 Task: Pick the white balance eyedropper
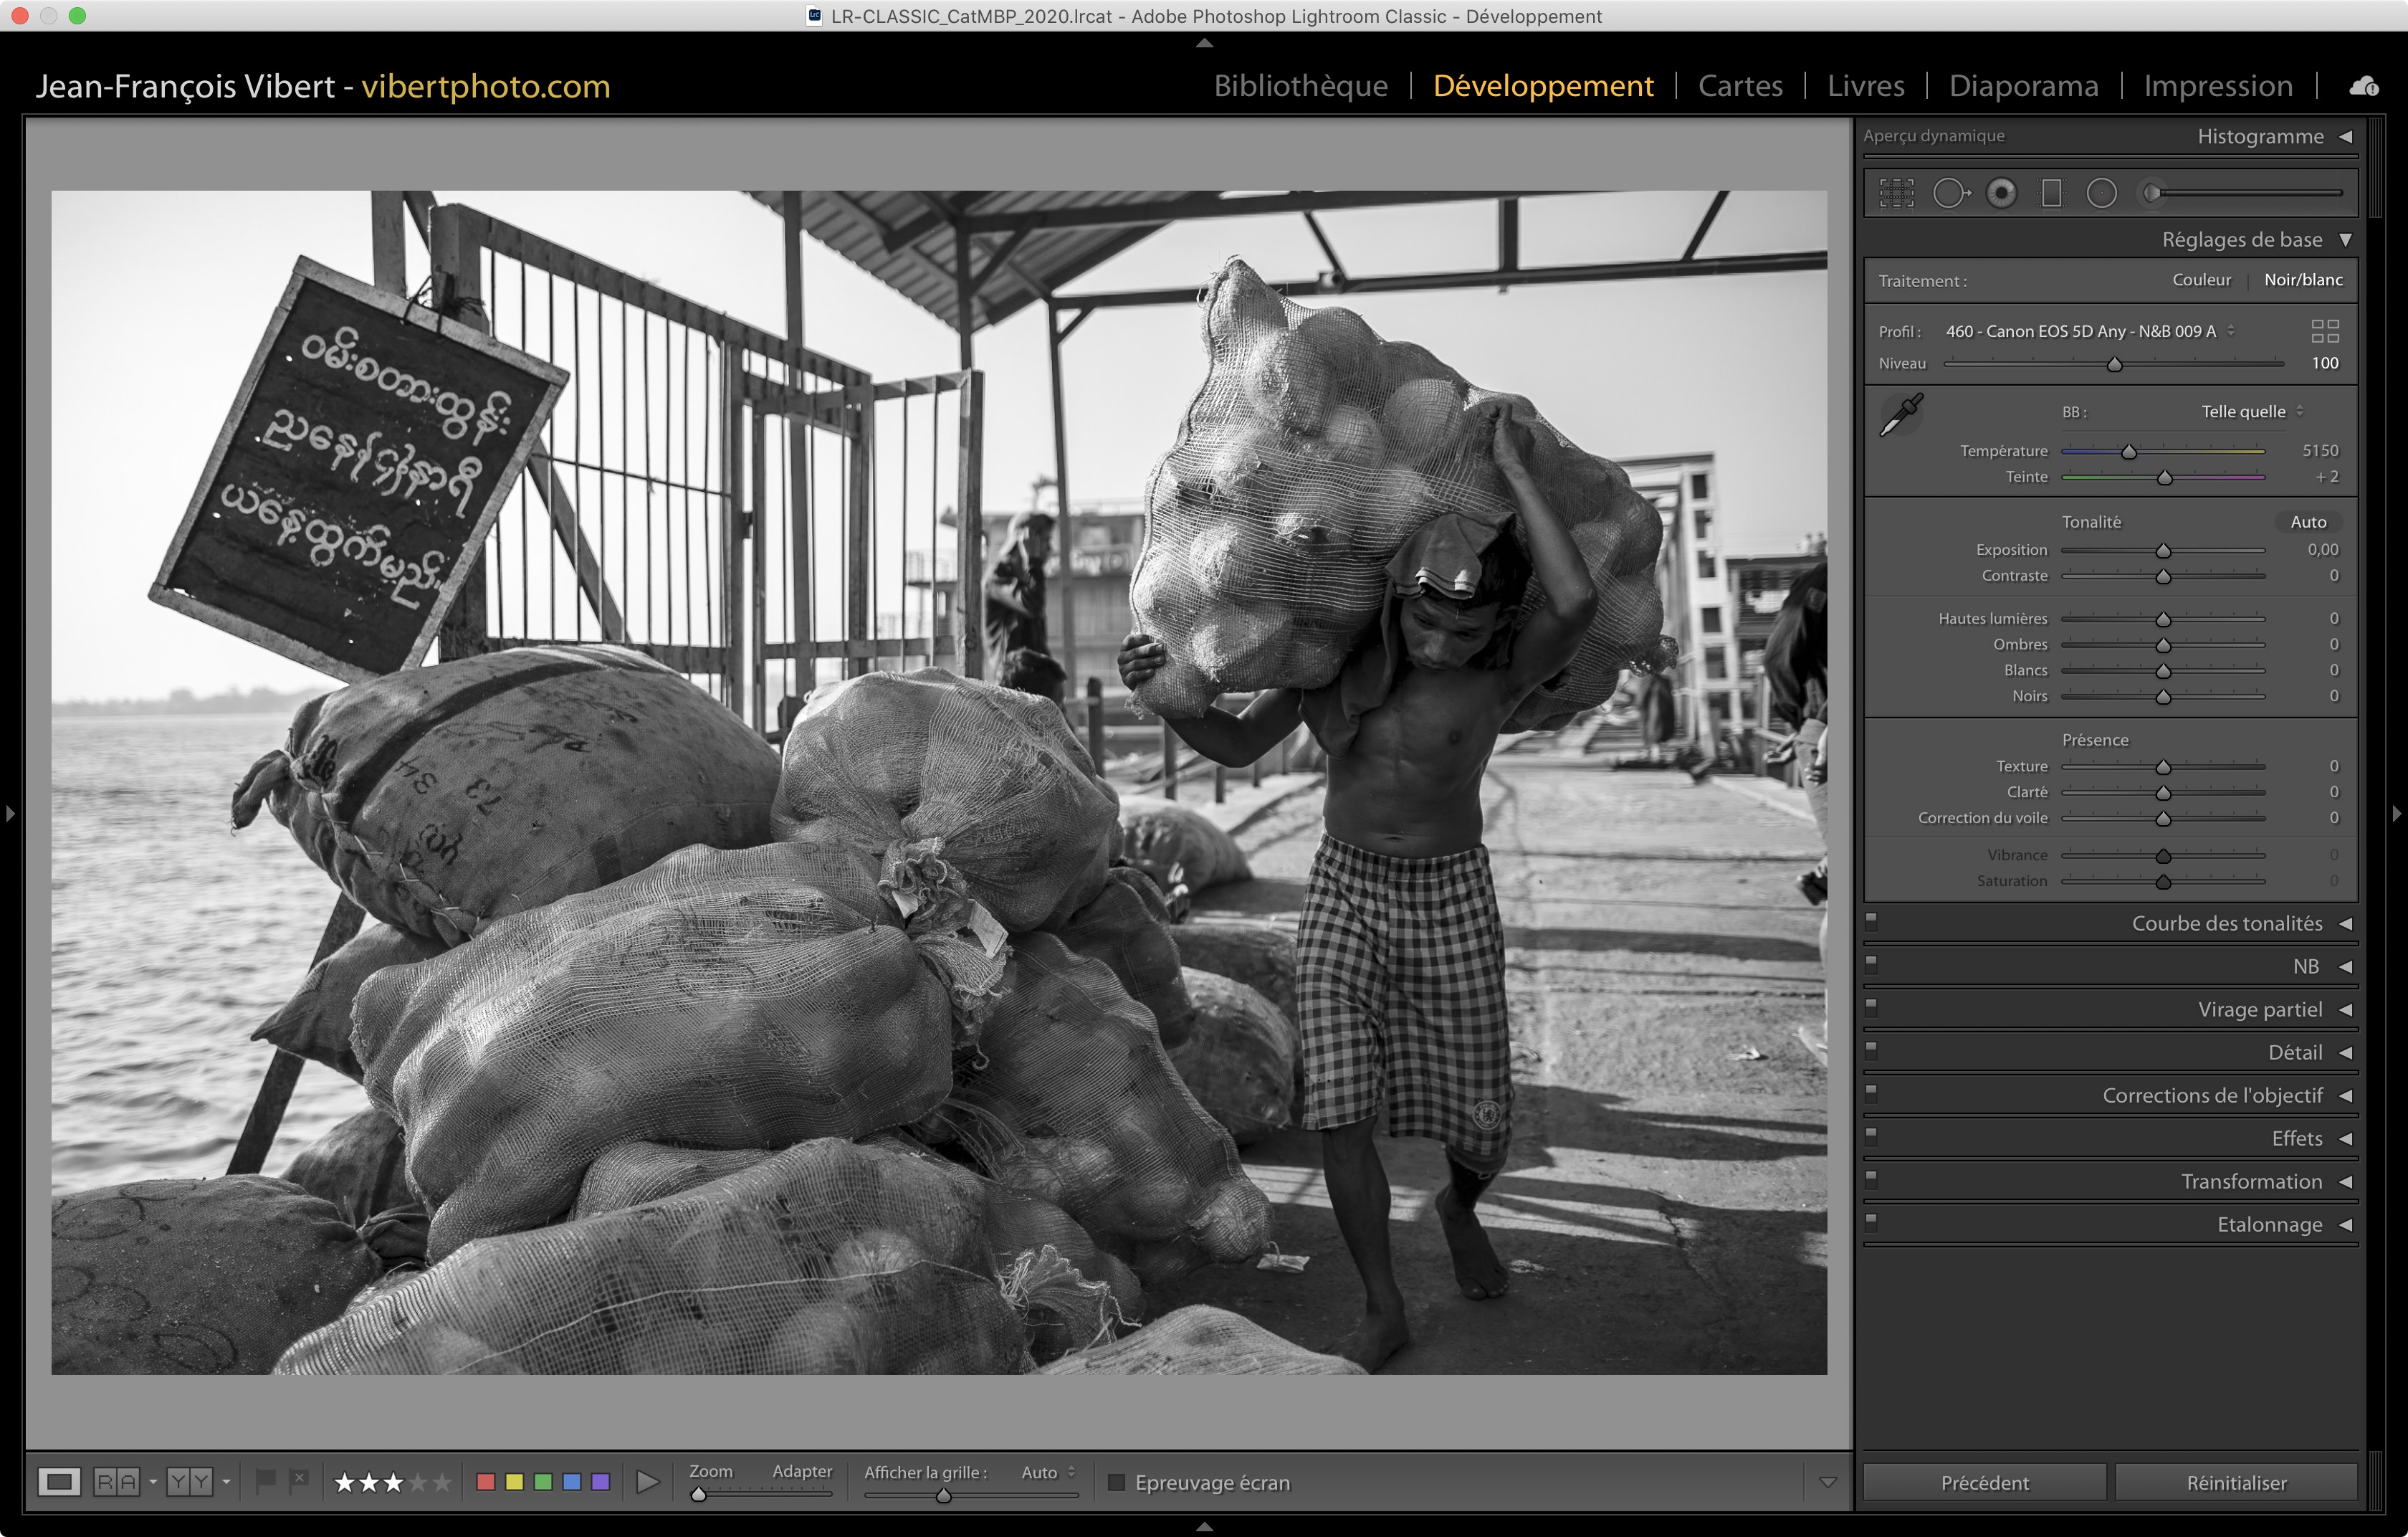coord(1901,414)
